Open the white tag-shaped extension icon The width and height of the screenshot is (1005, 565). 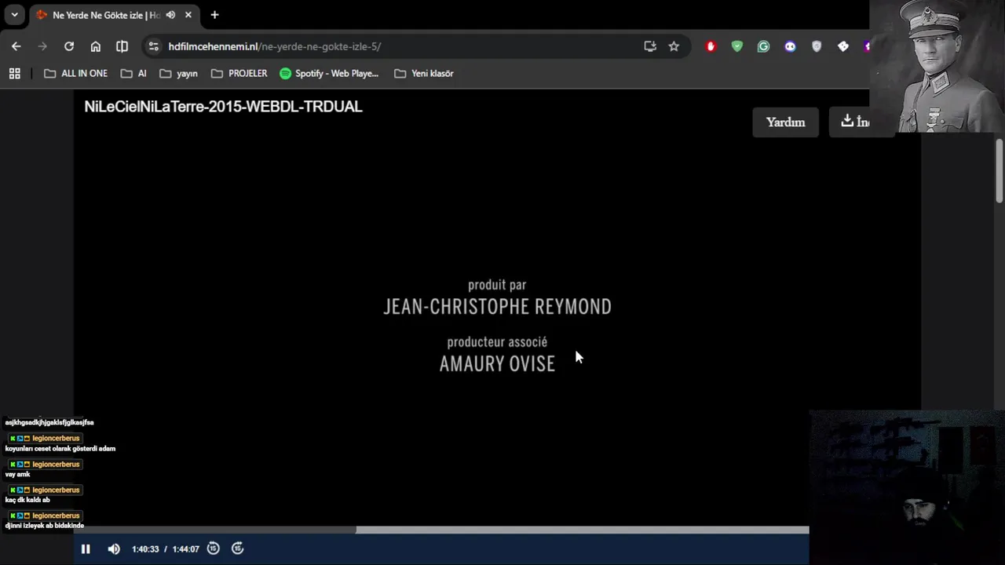(843, 46)
